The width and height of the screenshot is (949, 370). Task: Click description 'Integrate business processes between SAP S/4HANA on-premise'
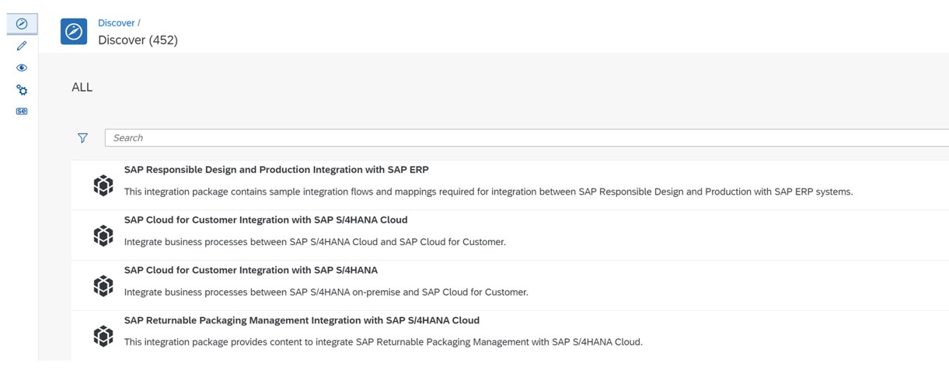click(x=326, y=292)
